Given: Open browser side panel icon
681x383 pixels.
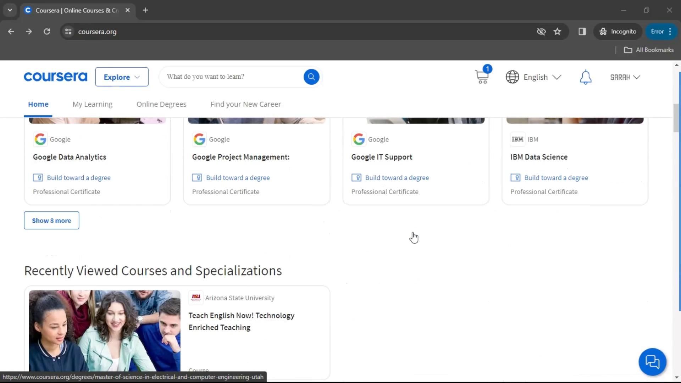Looking at the screenshot, I should pyautogui.click(x=582, y=32).
